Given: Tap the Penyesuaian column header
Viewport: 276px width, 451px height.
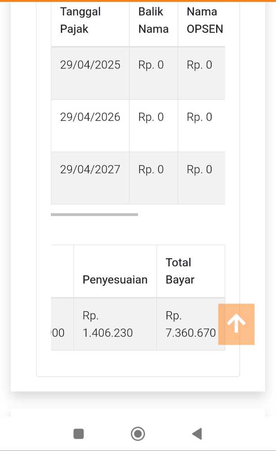Looking at the screenshot, I should [x=115, y=280].
